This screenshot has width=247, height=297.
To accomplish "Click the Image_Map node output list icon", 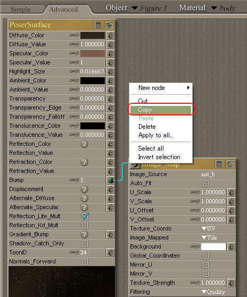I will pos(219,164).
